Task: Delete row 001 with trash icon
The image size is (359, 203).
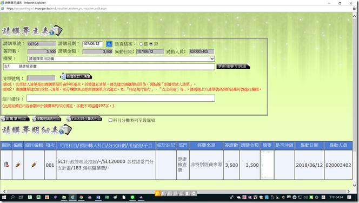Action: (x=6, y=165)
